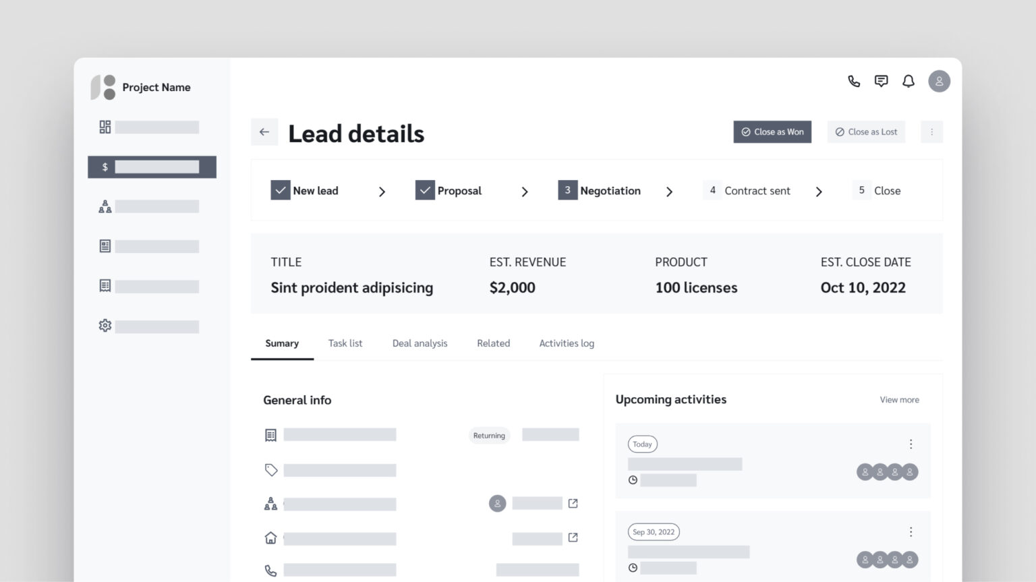This screenshot has height=582, width=1036.
Task: Open the notifications bell
Action: point(909,82)
